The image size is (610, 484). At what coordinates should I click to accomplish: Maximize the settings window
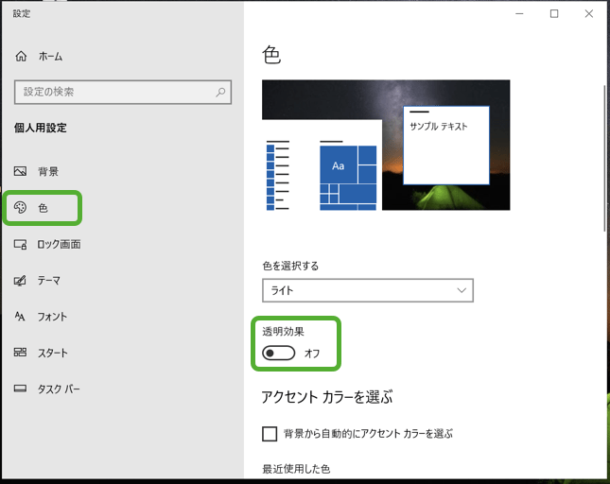tap(554, 13)
